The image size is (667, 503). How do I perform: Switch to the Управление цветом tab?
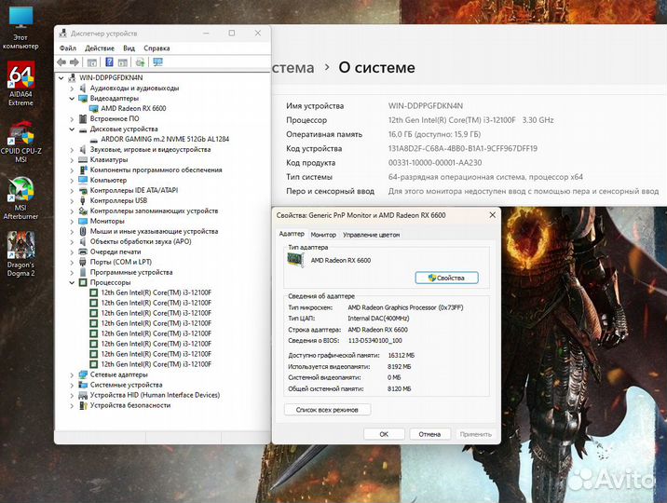pos(372,235)
